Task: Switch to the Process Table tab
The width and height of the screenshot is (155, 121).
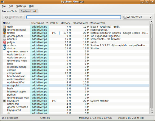Action: click(x=10, y=11)
